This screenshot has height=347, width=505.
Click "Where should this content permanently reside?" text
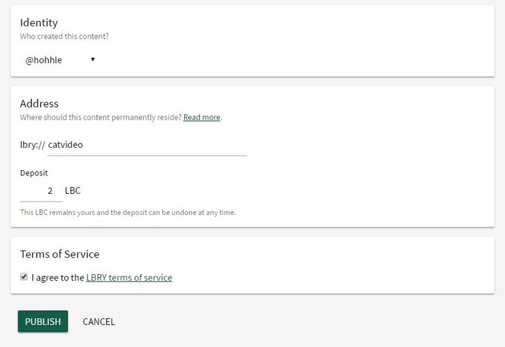[101, 117]
